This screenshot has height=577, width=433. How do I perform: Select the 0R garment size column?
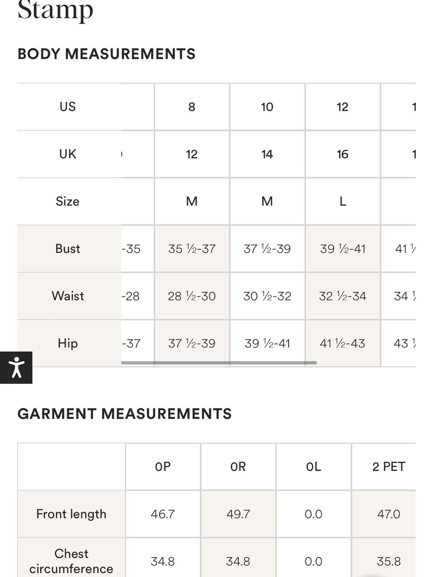click(238, 467)
